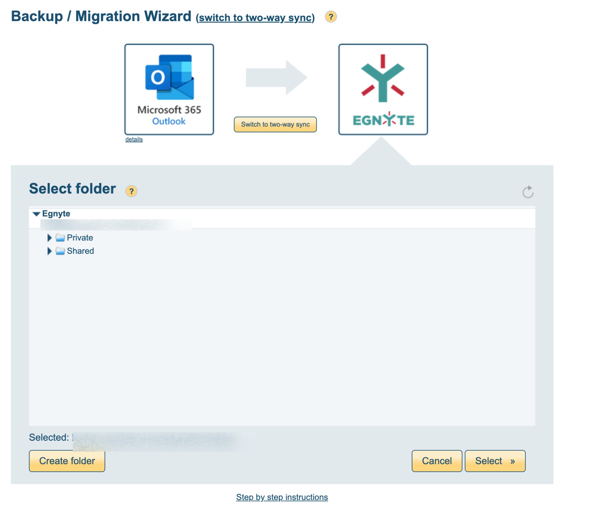Click the Microsoft 365 Outlook source tile
Viewport: 589px width, 510px height.
(169, 89)
